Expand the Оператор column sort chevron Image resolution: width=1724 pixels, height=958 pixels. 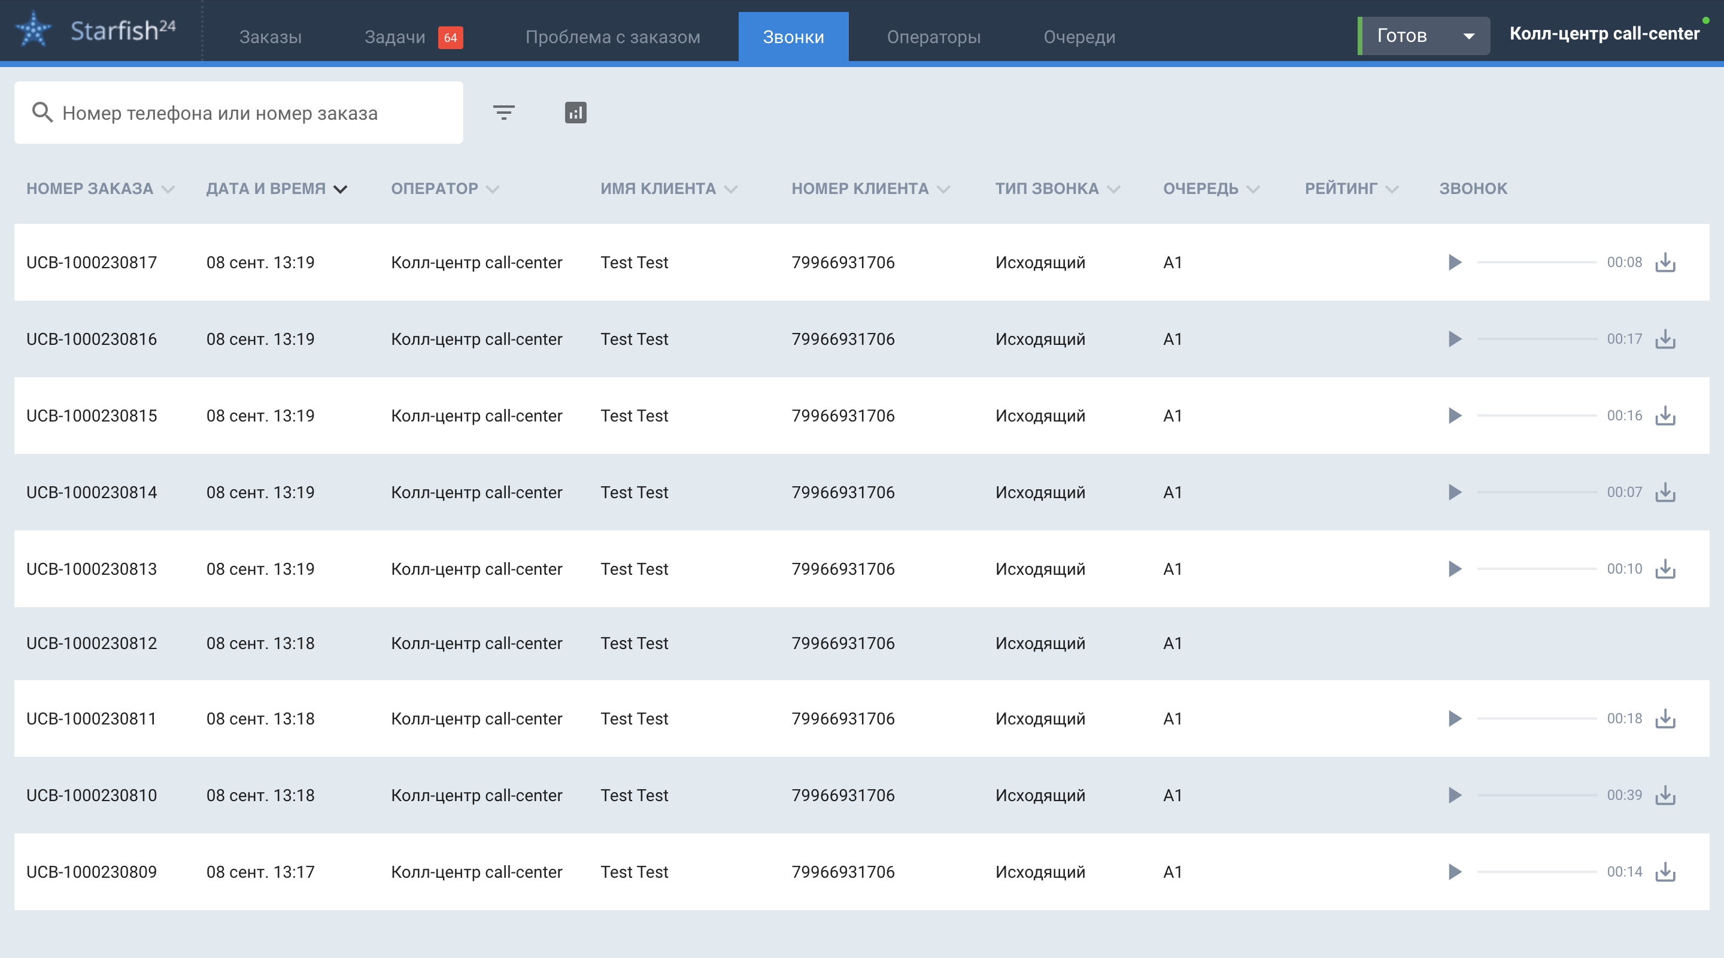[x=493, y=189]
